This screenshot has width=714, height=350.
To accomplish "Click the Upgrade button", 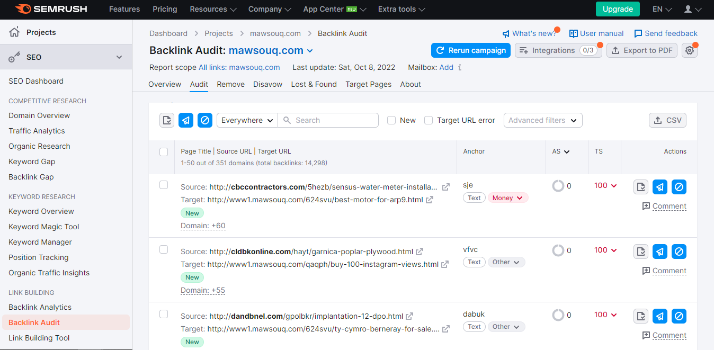I will pos(618,9).
